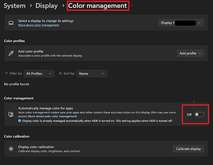
Task: Go back to System in breadcrumb
Action: point(15,6)
